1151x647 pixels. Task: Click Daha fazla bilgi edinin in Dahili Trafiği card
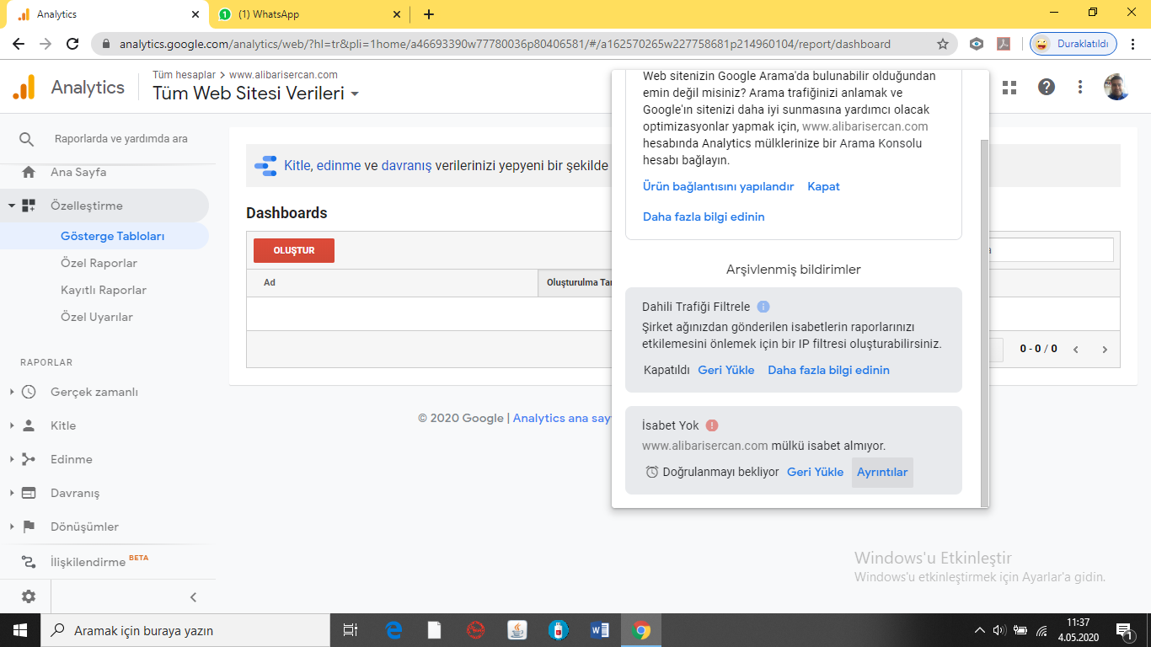[828, 370]
